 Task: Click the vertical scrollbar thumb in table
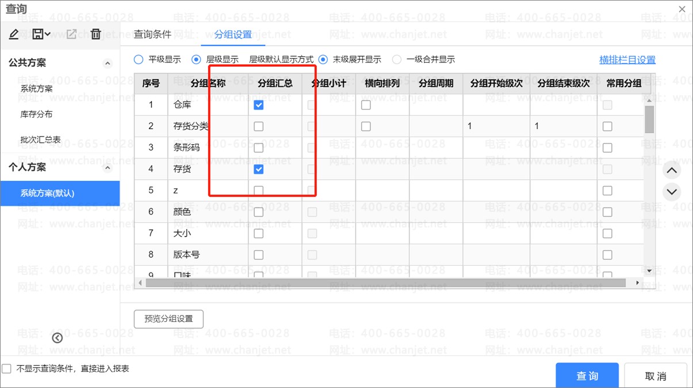[649, 119]
